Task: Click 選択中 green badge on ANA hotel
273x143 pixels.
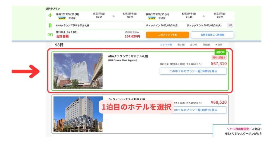Action: (220, 52)
